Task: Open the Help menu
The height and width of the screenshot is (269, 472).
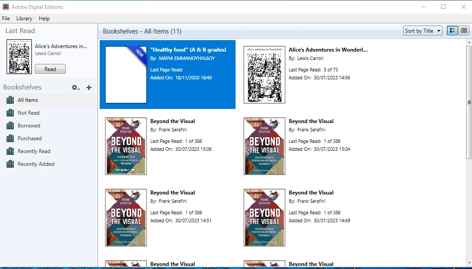Action: [x=44, y=19]
